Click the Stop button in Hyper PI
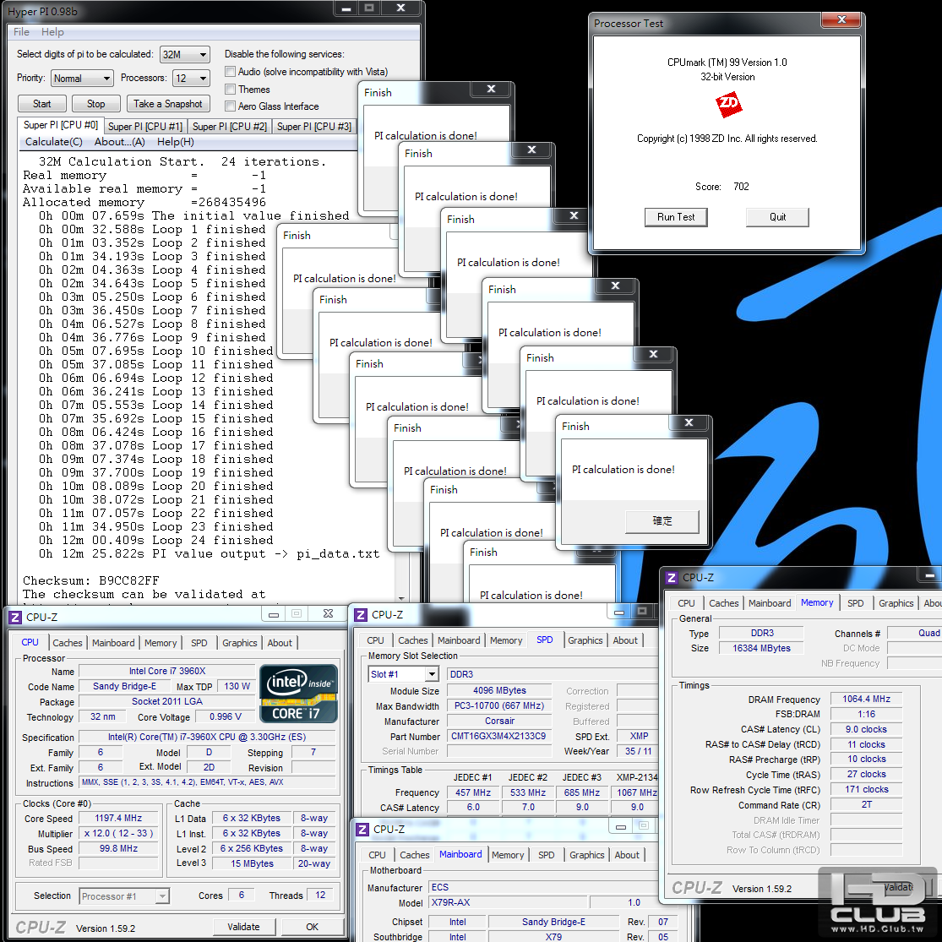The width and height of the screenshot is (942, 942). (x=95, y=104)
